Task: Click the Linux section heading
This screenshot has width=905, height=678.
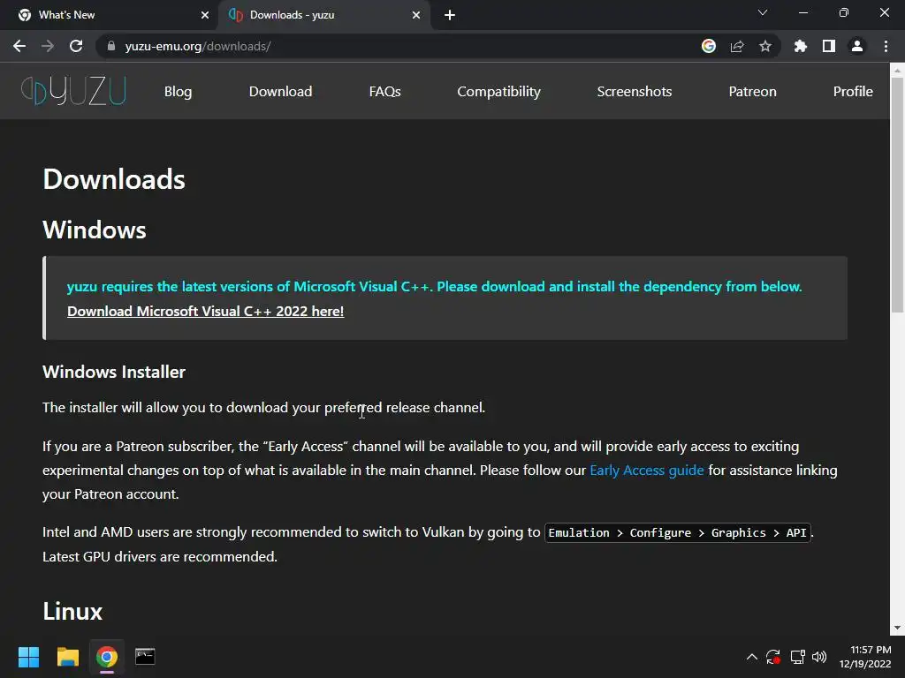Action: click(x=72, y=611)
